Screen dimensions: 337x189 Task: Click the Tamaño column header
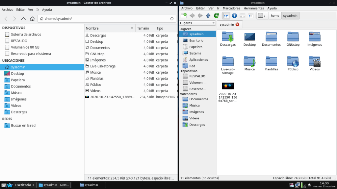(143, 28)
